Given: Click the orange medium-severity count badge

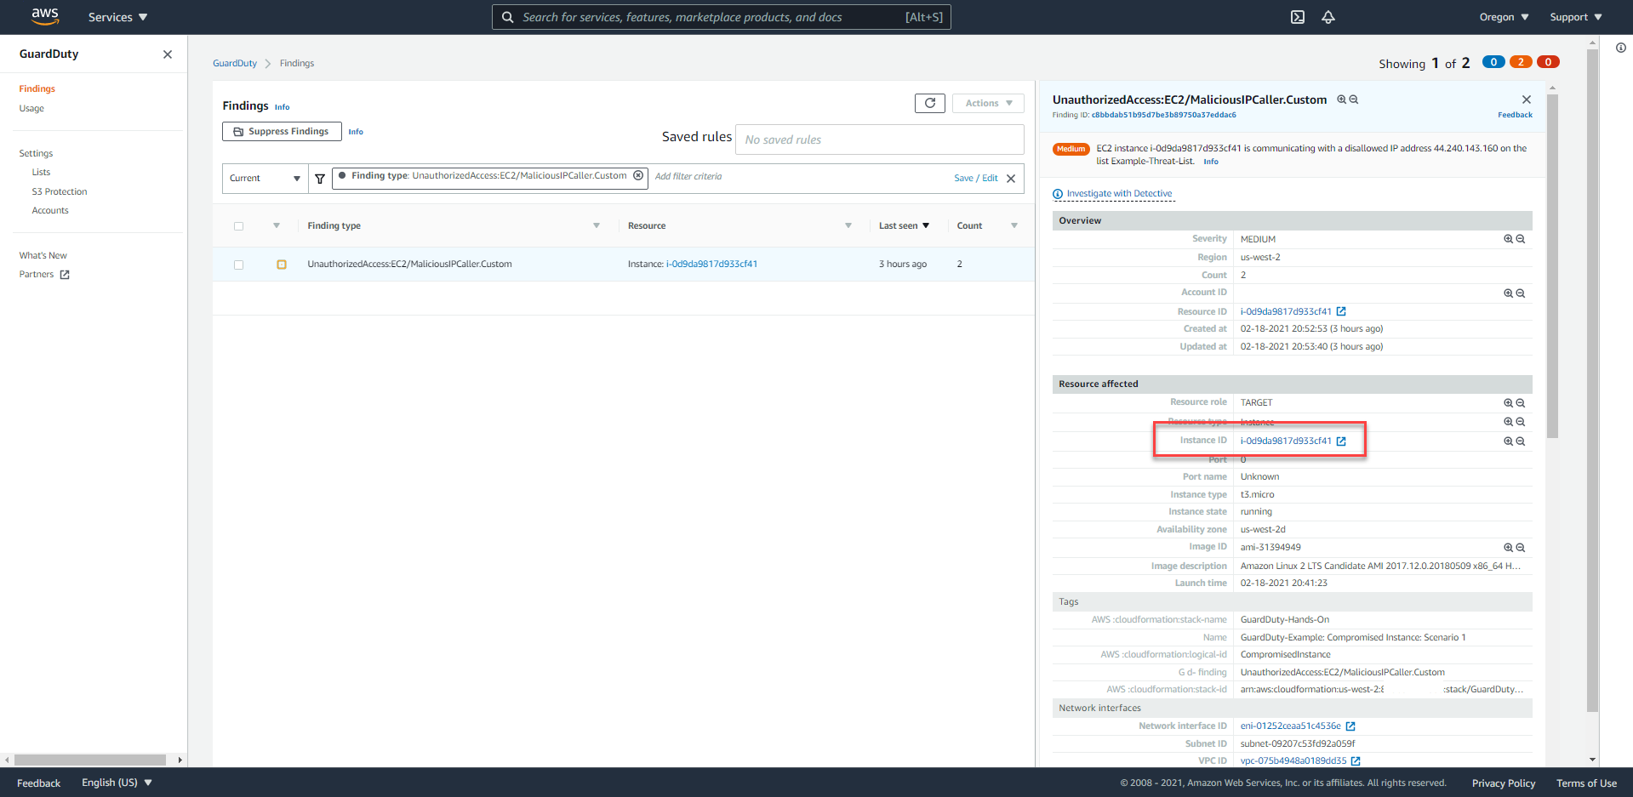Looking at the screenshot, I should tap(1521, 62).
